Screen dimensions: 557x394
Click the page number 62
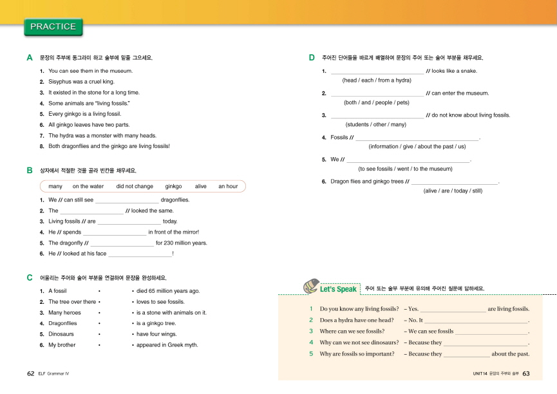click(31, 373)
